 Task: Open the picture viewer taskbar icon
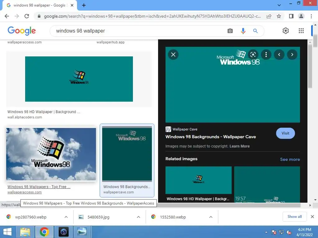pos(82,232)
